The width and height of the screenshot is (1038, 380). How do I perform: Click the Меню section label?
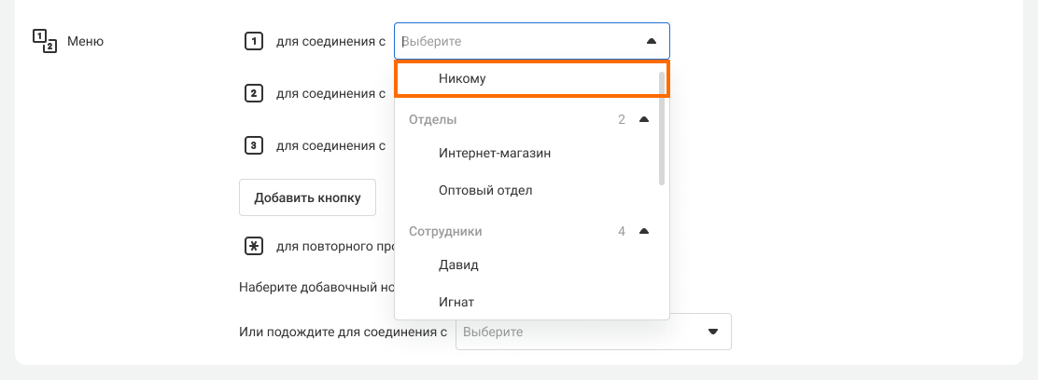(86, 41)
